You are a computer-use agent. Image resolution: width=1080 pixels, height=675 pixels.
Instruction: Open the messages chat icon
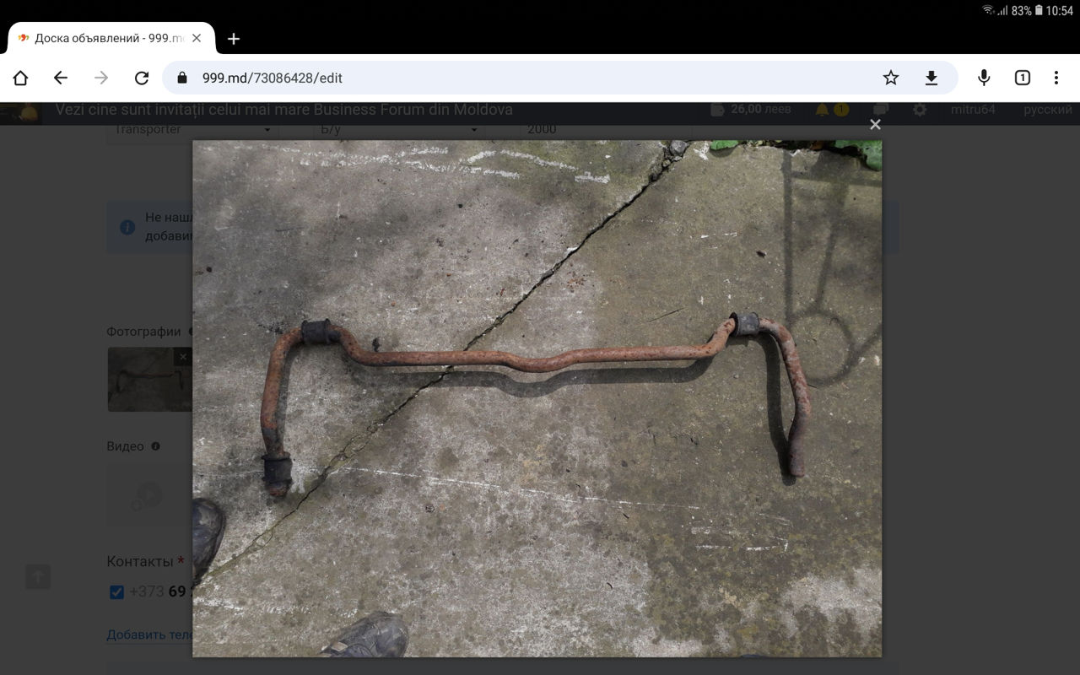pyautogui.click(x=881, y=110)
